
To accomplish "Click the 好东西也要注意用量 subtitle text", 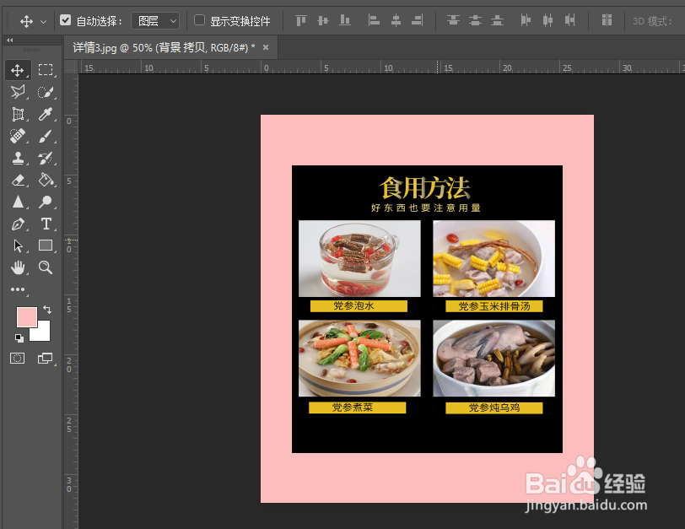I will [426, 208].
